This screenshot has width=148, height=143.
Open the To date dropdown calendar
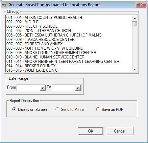pos(78,88)
